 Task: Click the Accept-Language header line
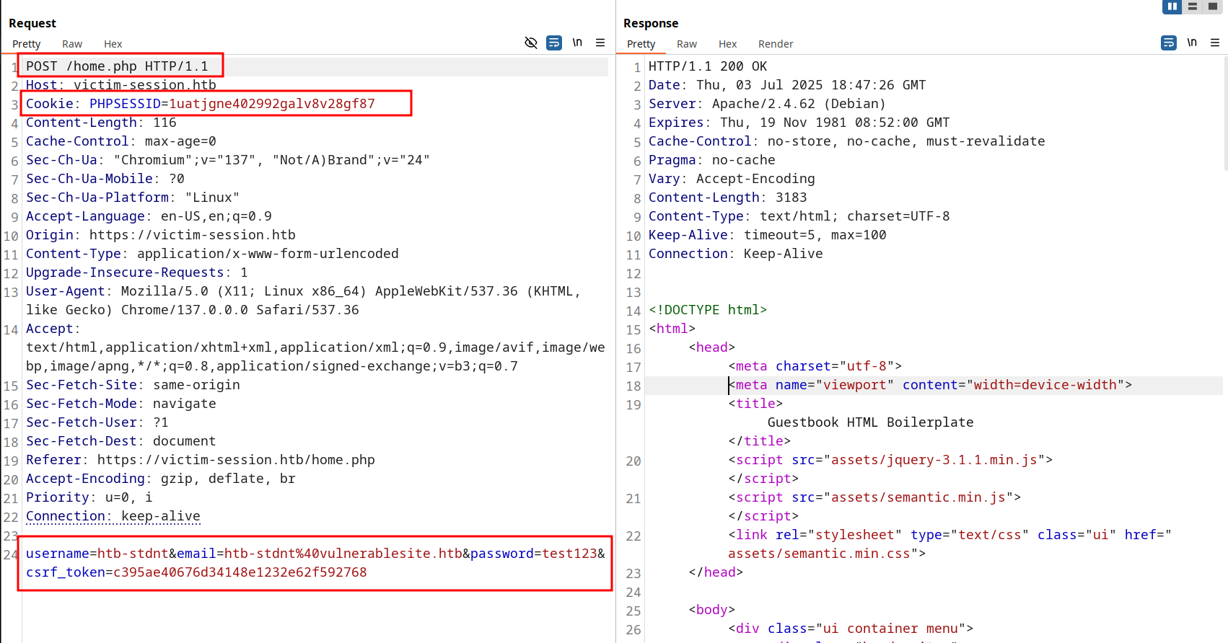coord(149,216)
